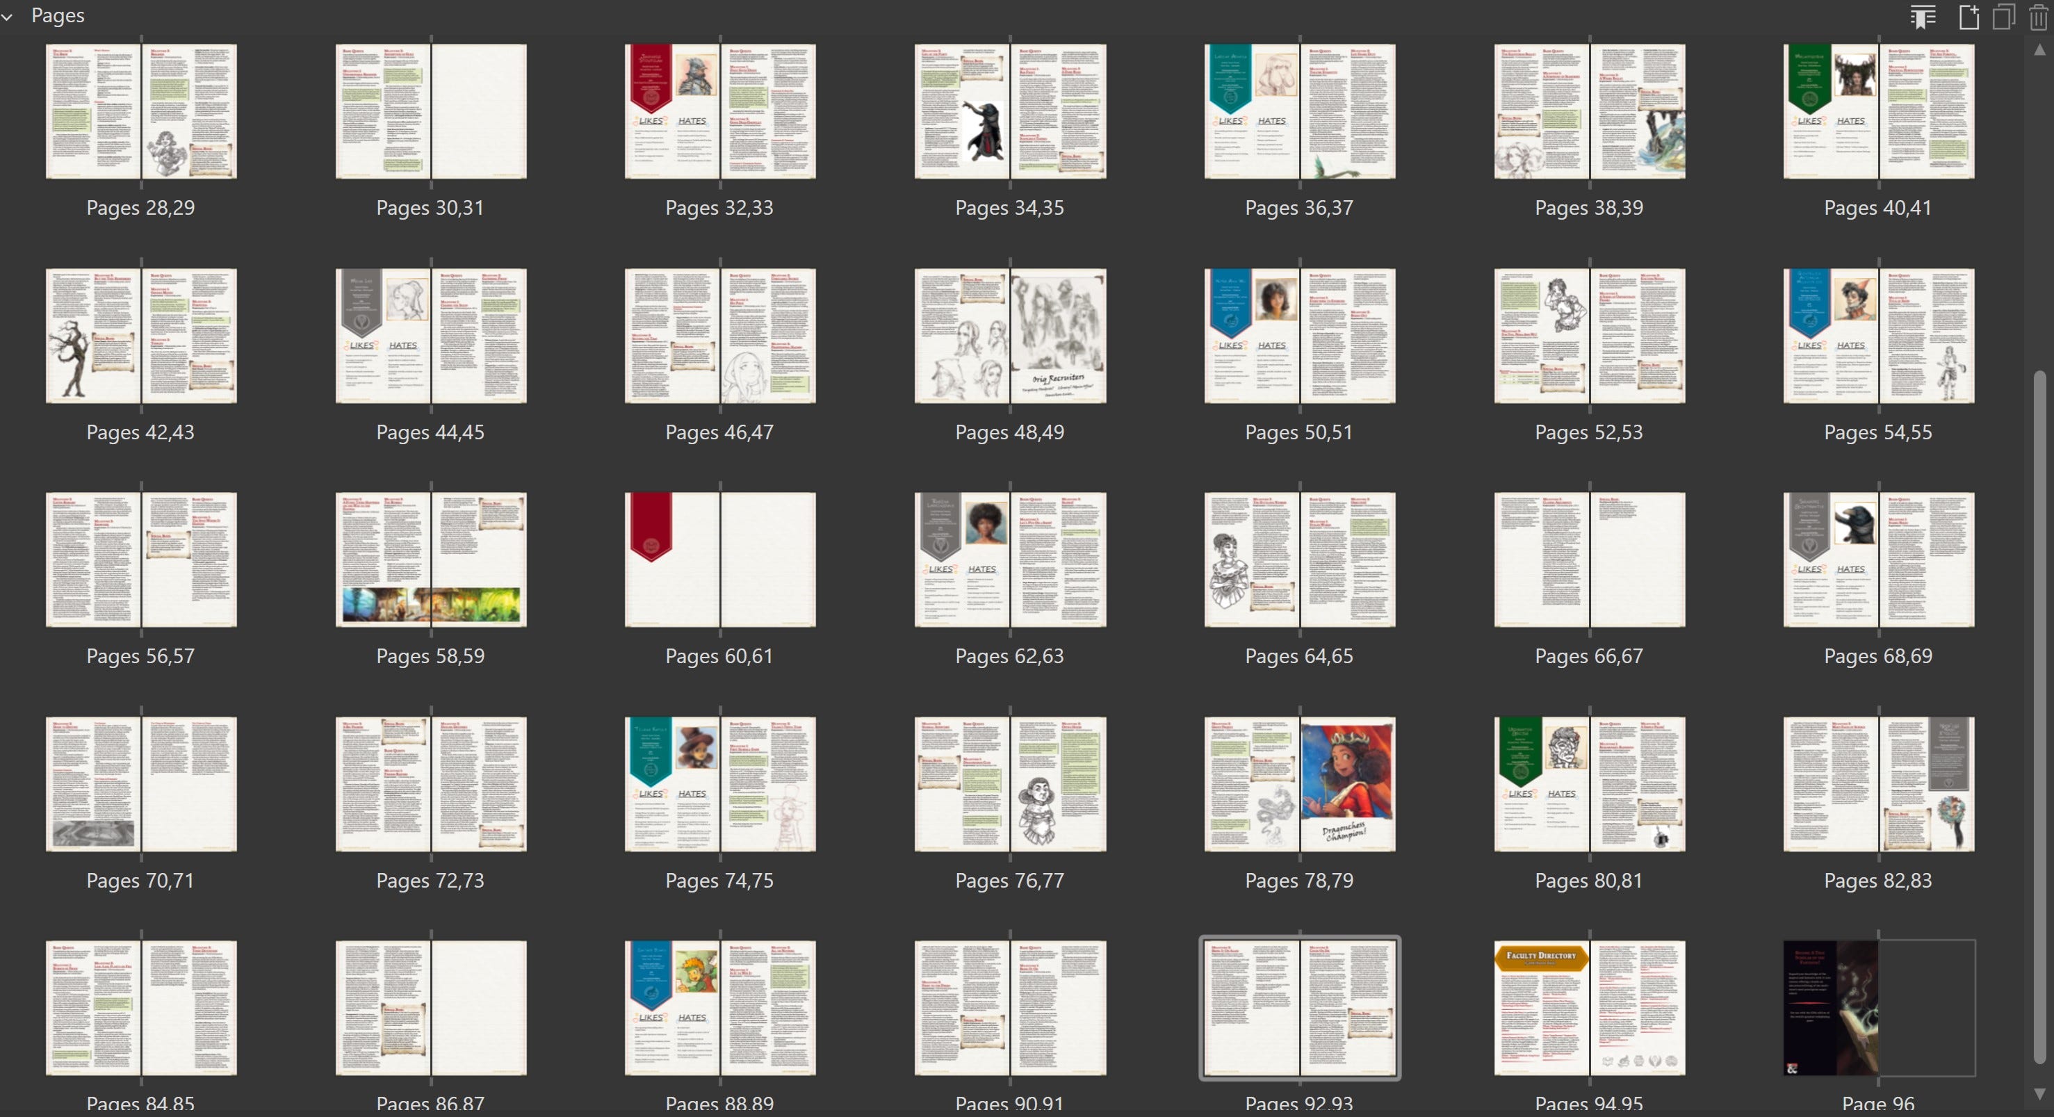2054x1117 pixels.
Task: Select the Pages 48,49 sketch spread
Action: coord(1009,336)
